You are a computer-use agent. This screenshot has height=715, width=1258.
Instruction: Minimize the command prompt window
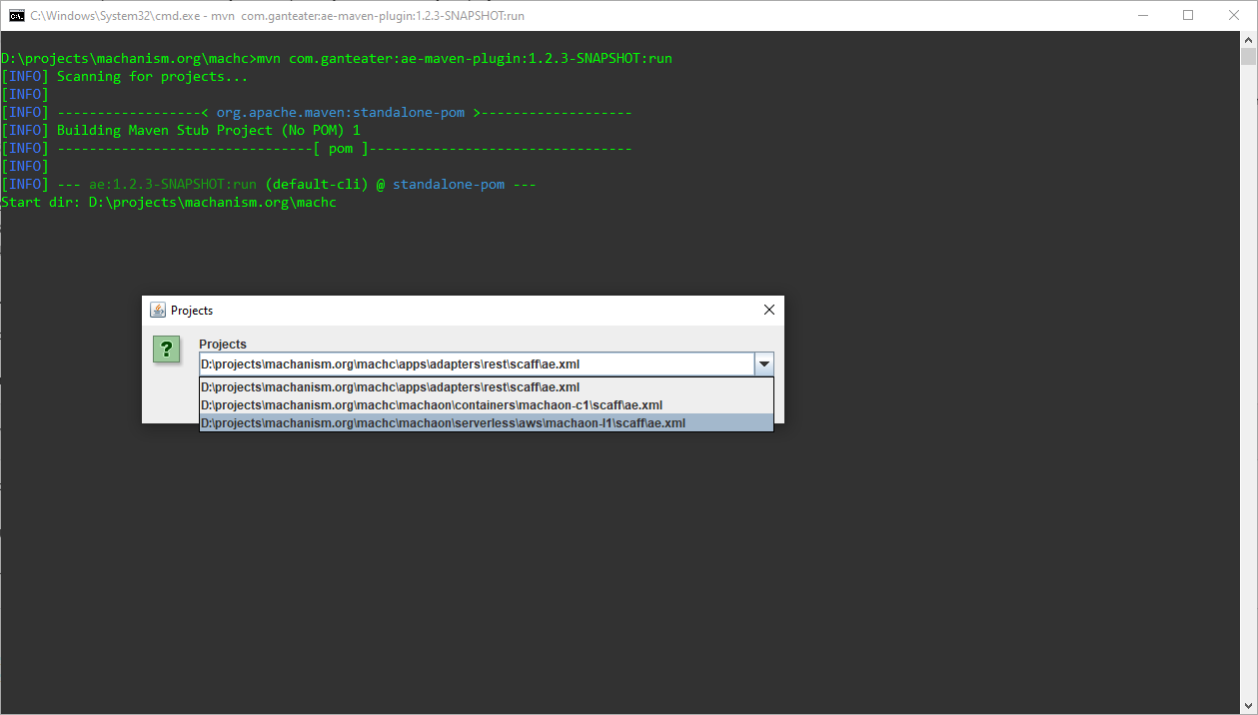tap(1141, 15)
